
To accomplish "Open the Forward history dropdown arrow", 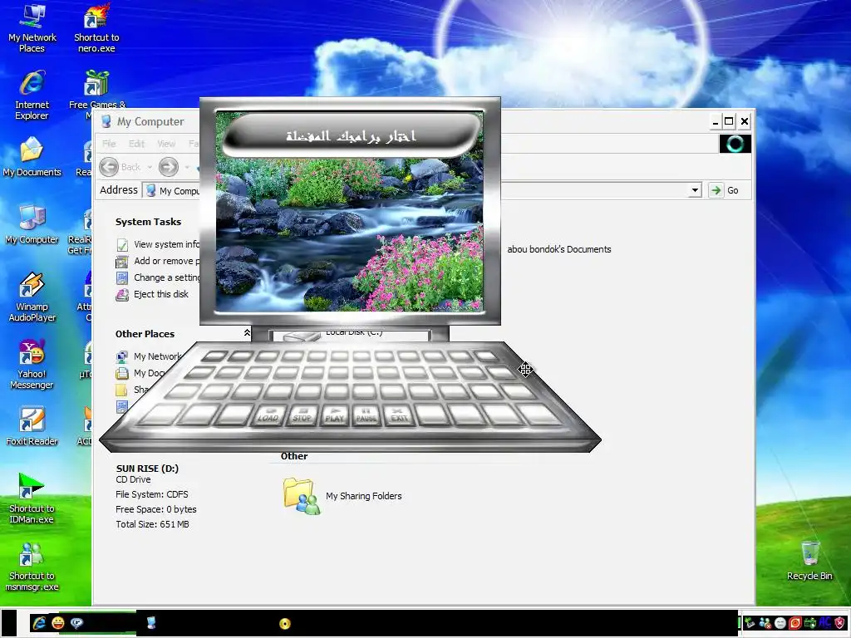I will (187, 167).
